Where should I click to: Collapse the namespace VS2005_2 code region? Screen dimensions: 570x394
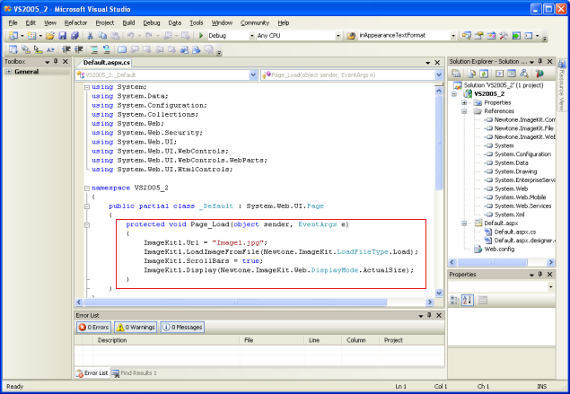(87, 188)
